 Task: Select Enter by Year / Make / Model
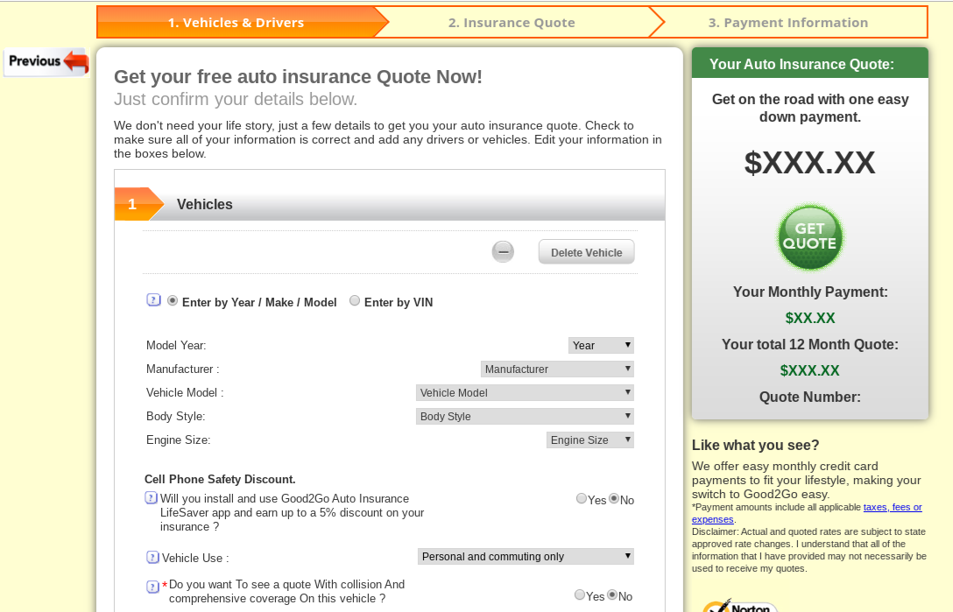[173, 301]
